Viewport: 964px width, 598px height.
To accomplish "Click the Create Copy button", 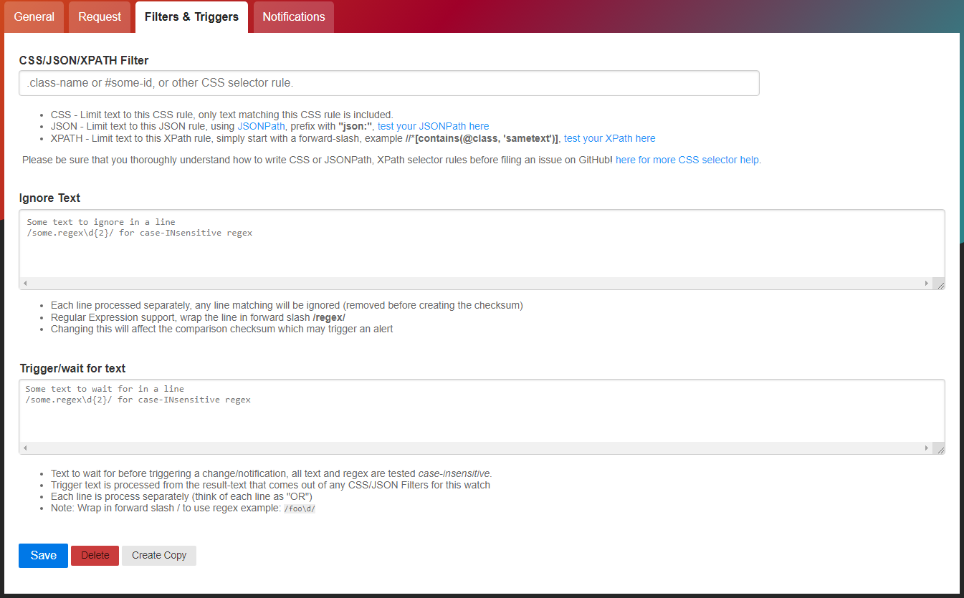I will (158, 555).
